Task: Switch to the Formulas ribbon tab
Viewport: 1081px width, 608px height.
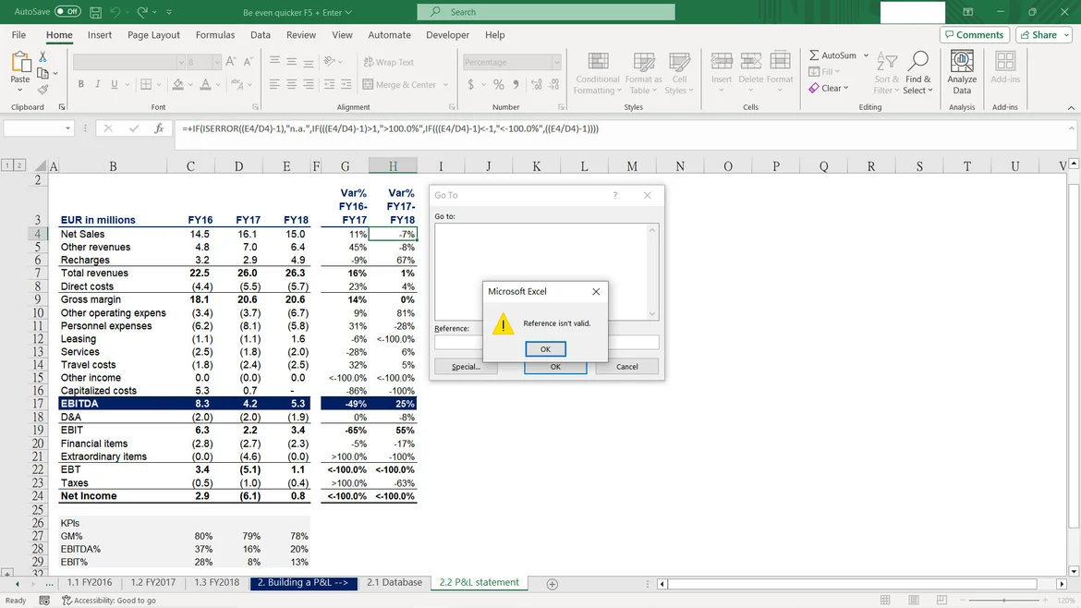Action: point(215,35)
